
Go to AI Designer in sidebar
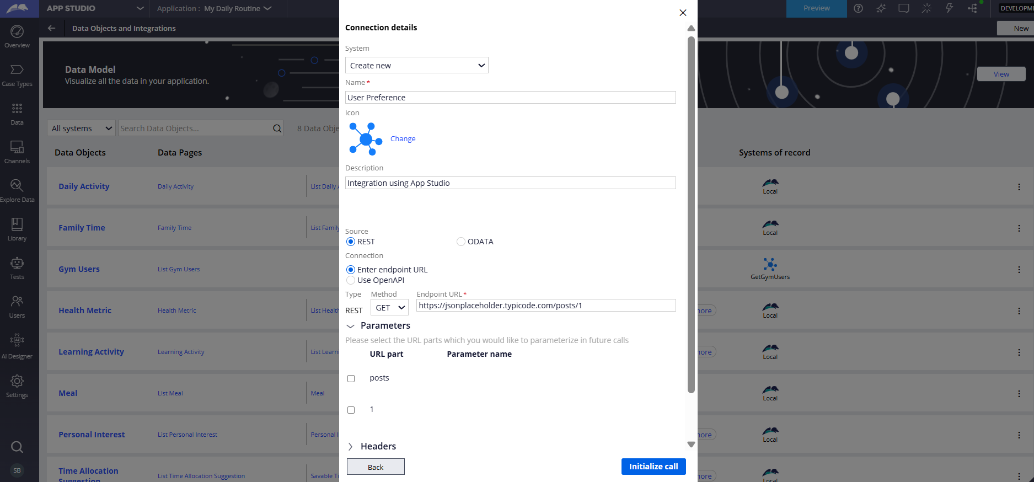[x=17, y=346]
